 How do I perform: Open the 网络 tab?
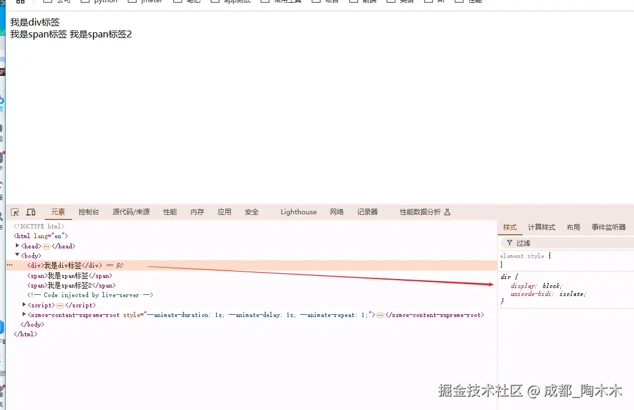(337, 212)
